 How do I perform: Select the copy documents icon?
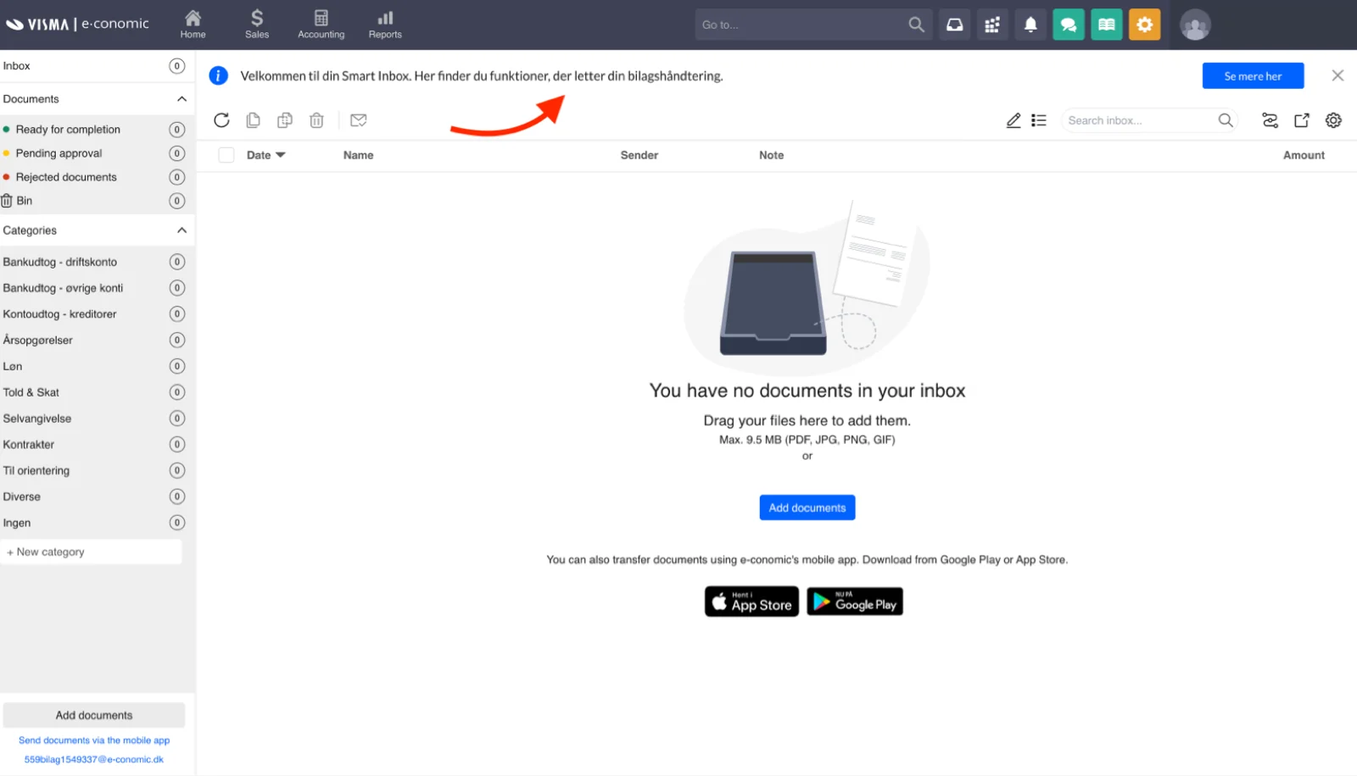tap(253, 119)
